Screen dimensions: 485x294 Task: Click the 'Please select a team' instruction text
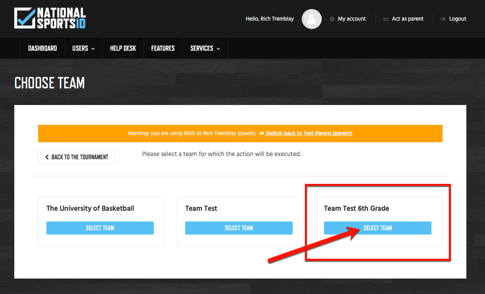222,154
